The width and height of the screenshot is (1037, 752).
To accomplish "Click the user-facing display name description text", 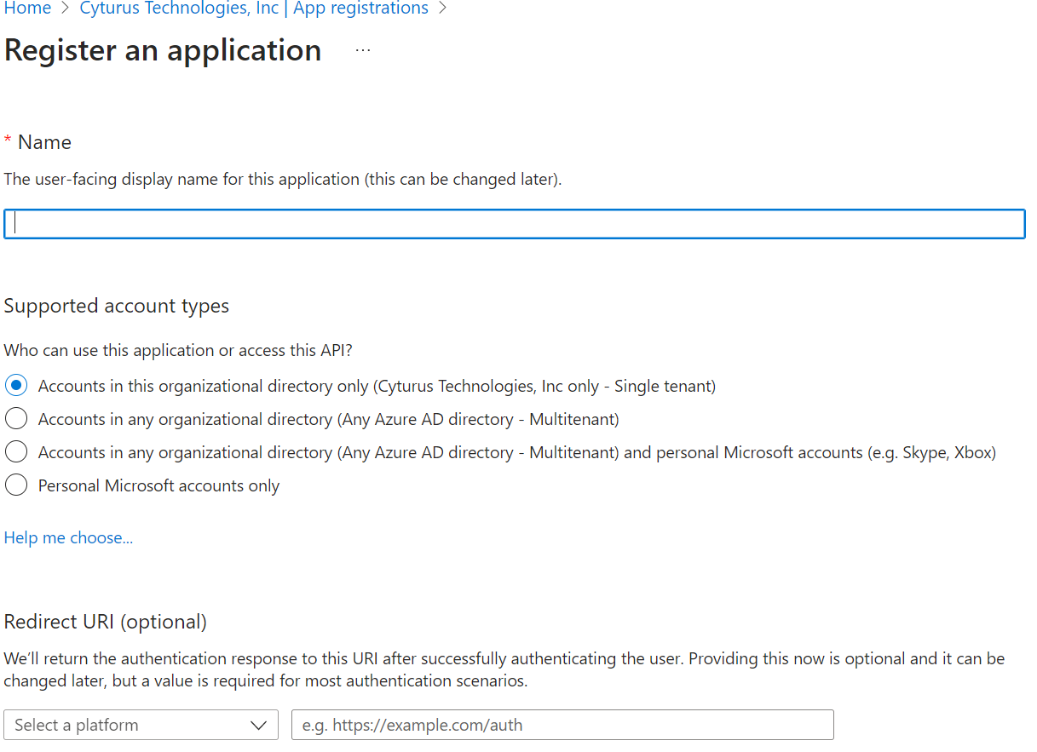I will (283, 179).
